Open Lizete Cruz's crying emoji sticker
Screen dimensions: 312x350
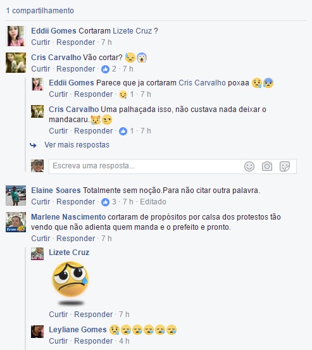(x=70, y=283)
